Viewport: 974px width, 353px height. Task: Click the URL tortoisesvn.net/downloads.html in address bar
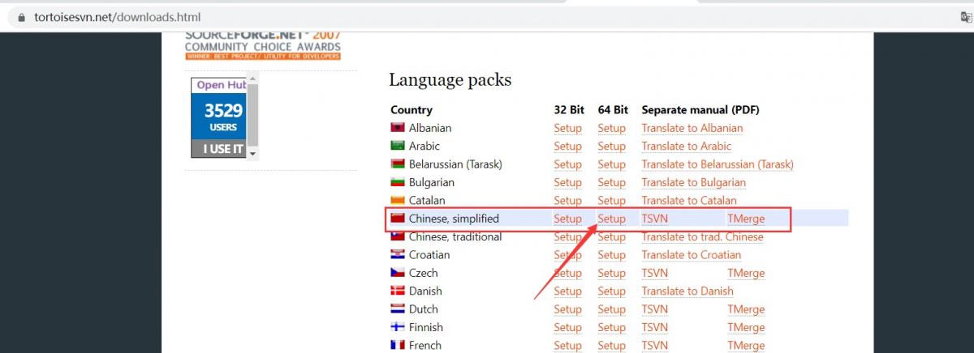(x=118, y=17)
